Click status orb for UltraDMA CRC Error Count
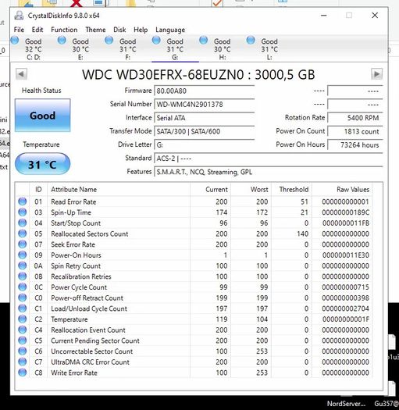 pyautogui.click(x=23, y=362)
